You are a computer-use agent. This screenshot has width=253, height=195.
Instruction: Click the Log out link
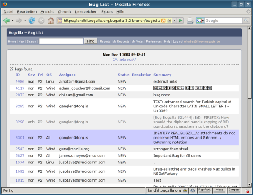pyautogui.click(x=178, y=41)
